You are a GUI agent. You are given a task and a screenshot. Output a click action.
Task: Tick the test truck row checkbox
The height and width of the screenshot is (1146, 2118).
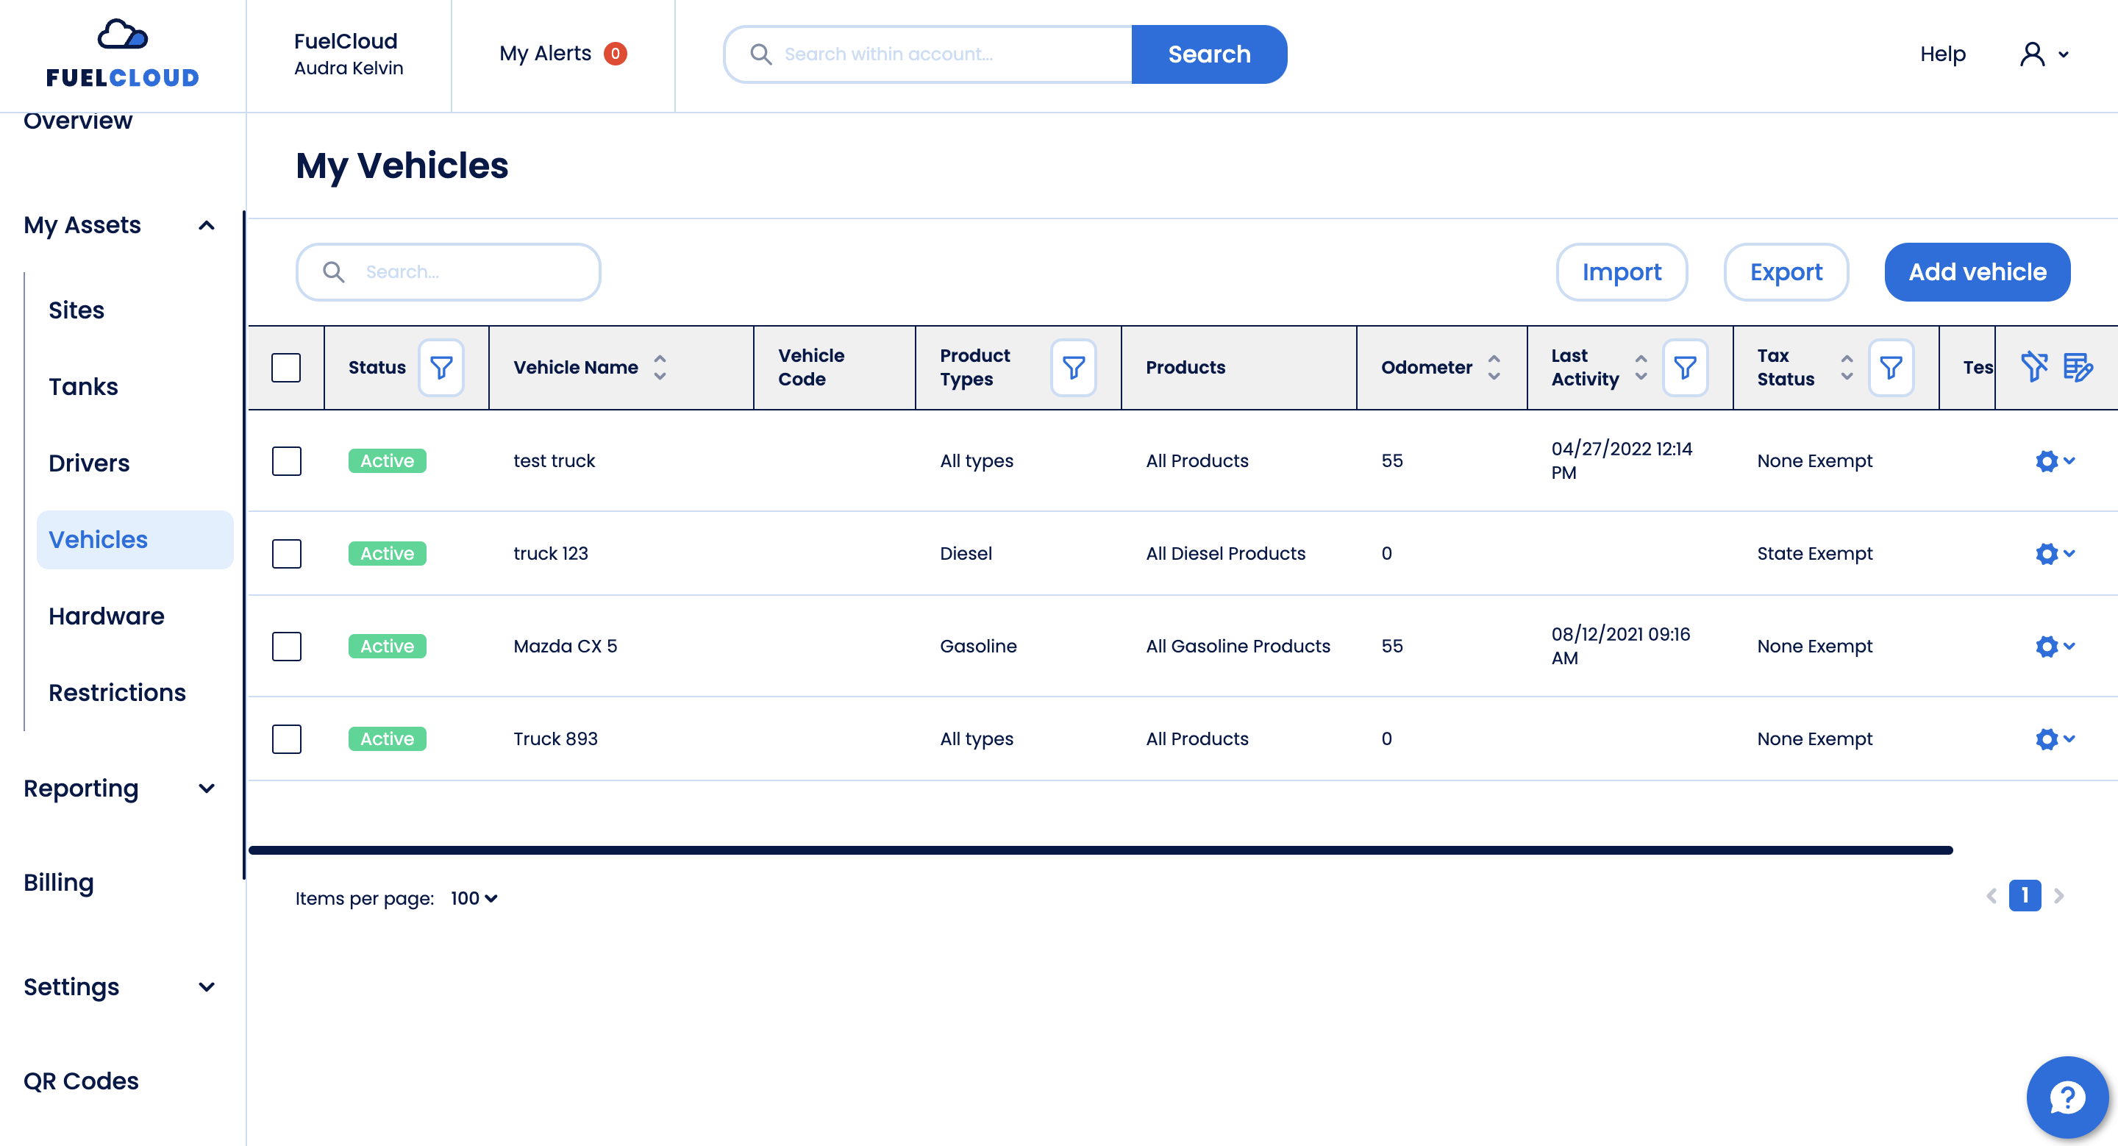coord(286,461)
